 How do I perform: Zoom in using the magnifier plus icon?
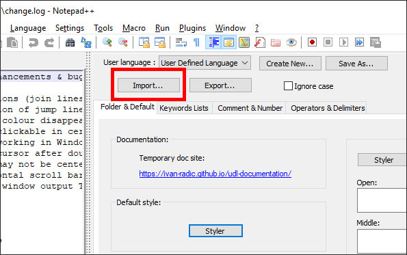click(x=107, y=42)
